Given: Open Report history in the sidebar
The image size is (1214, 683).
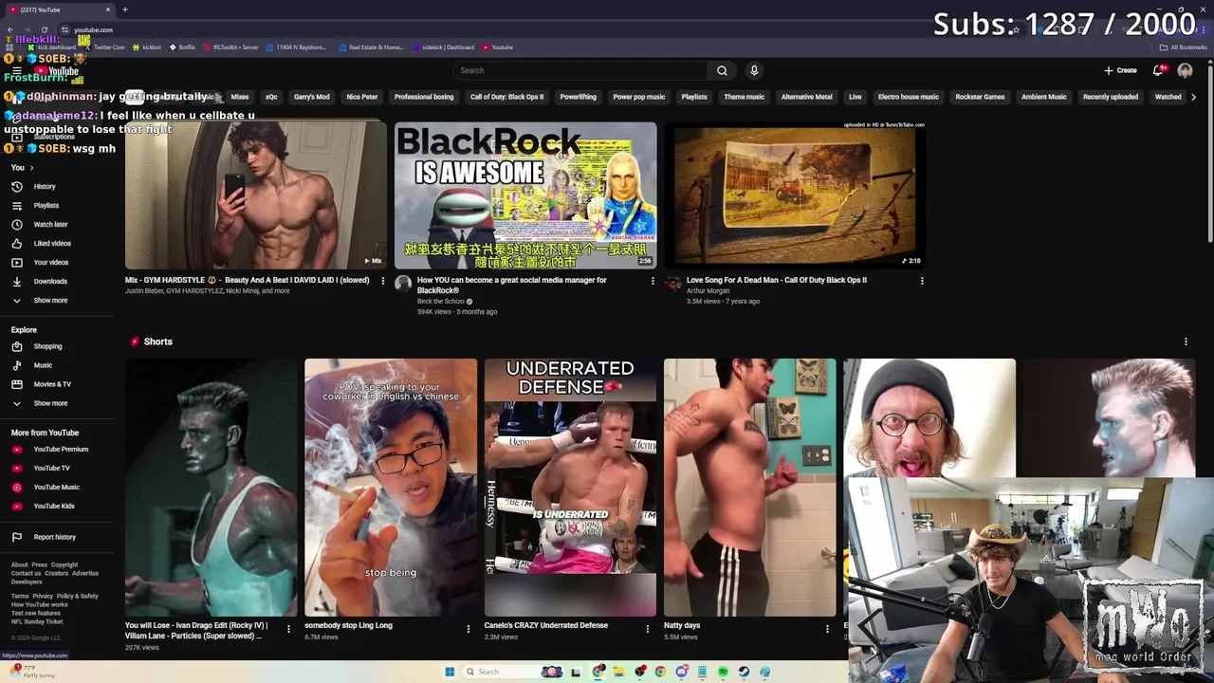Looking at the screenshot, I should point(59,537).
